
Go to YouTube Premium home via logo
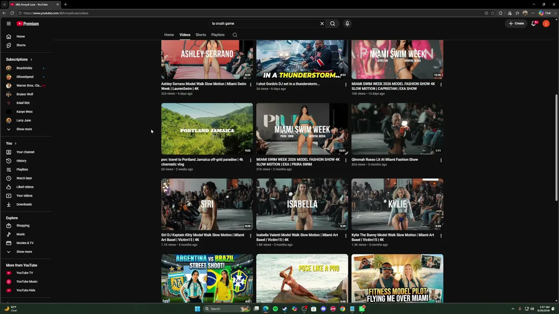[28, 24]
